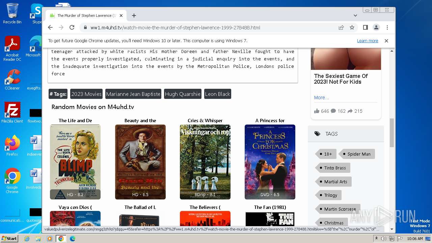
Task: Select The Murder of Stephen Lawrence tab
Action: click(x=86, y=16)
